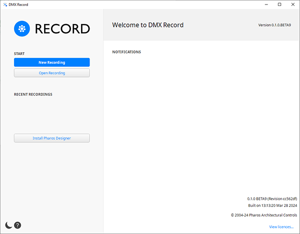Click the revision cc562df text
This screenshot has height=234, width=300.
[272, 199]
